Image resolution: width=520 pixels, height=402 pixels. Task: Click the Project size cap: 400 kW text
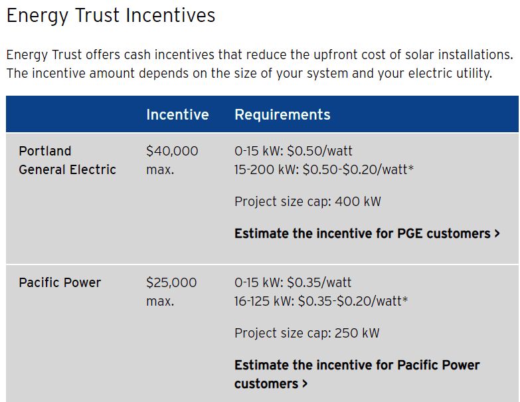pos(307,201)
